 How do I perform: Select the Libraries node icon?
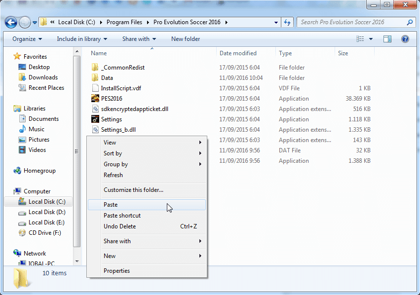point(17,109)
